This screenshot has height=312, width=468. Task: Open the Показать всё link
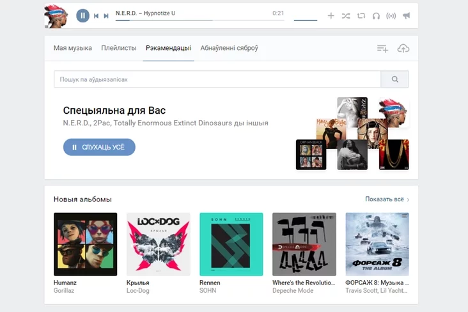click(x=387, y=199)
